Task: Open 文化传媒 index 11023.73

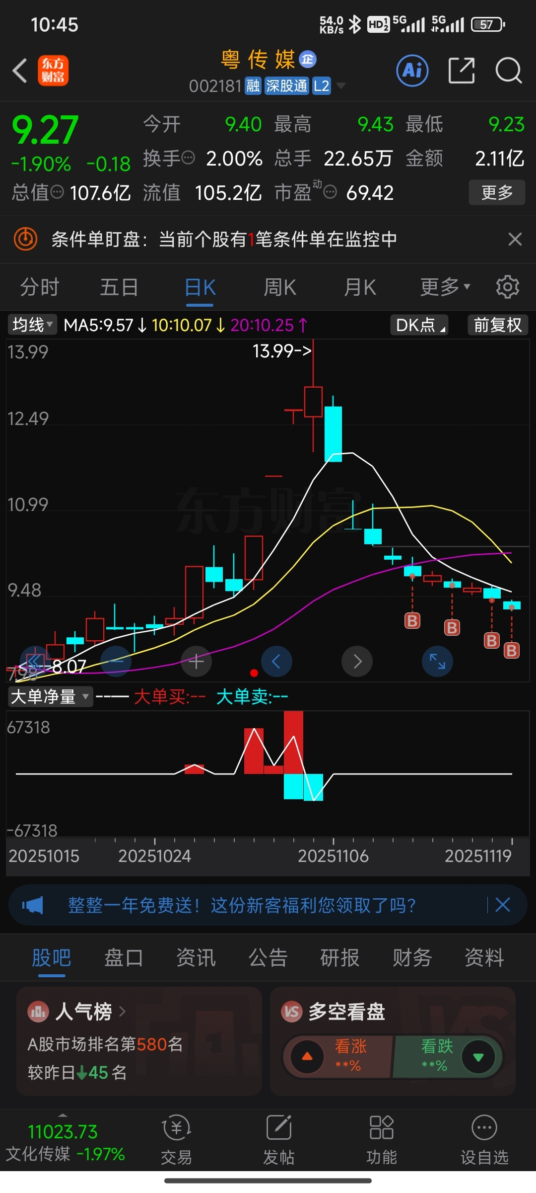Action: click(x=65, y=1142)
